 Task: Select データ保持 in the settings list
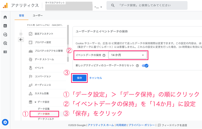click(44, 114)
